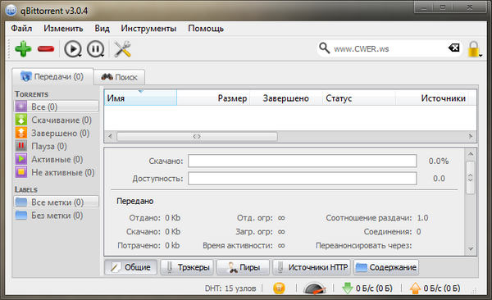
Task: Open options via wrench and screwdriver icon
Action: (122, 49)
